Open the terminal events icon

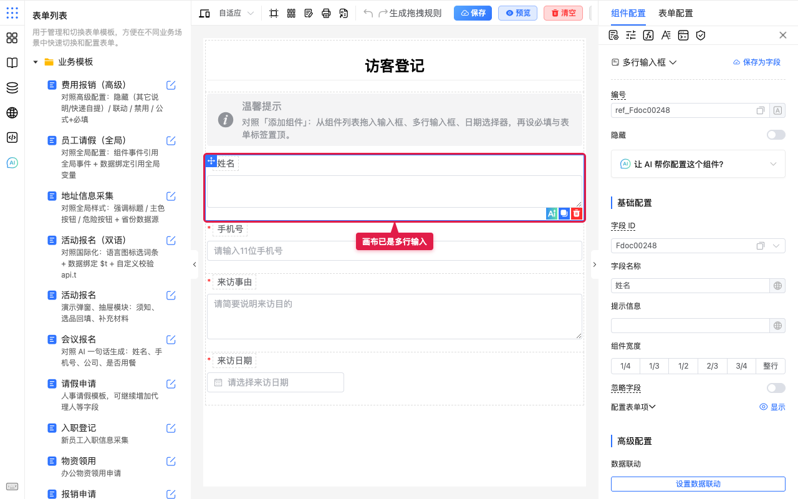tap(683, 36)
